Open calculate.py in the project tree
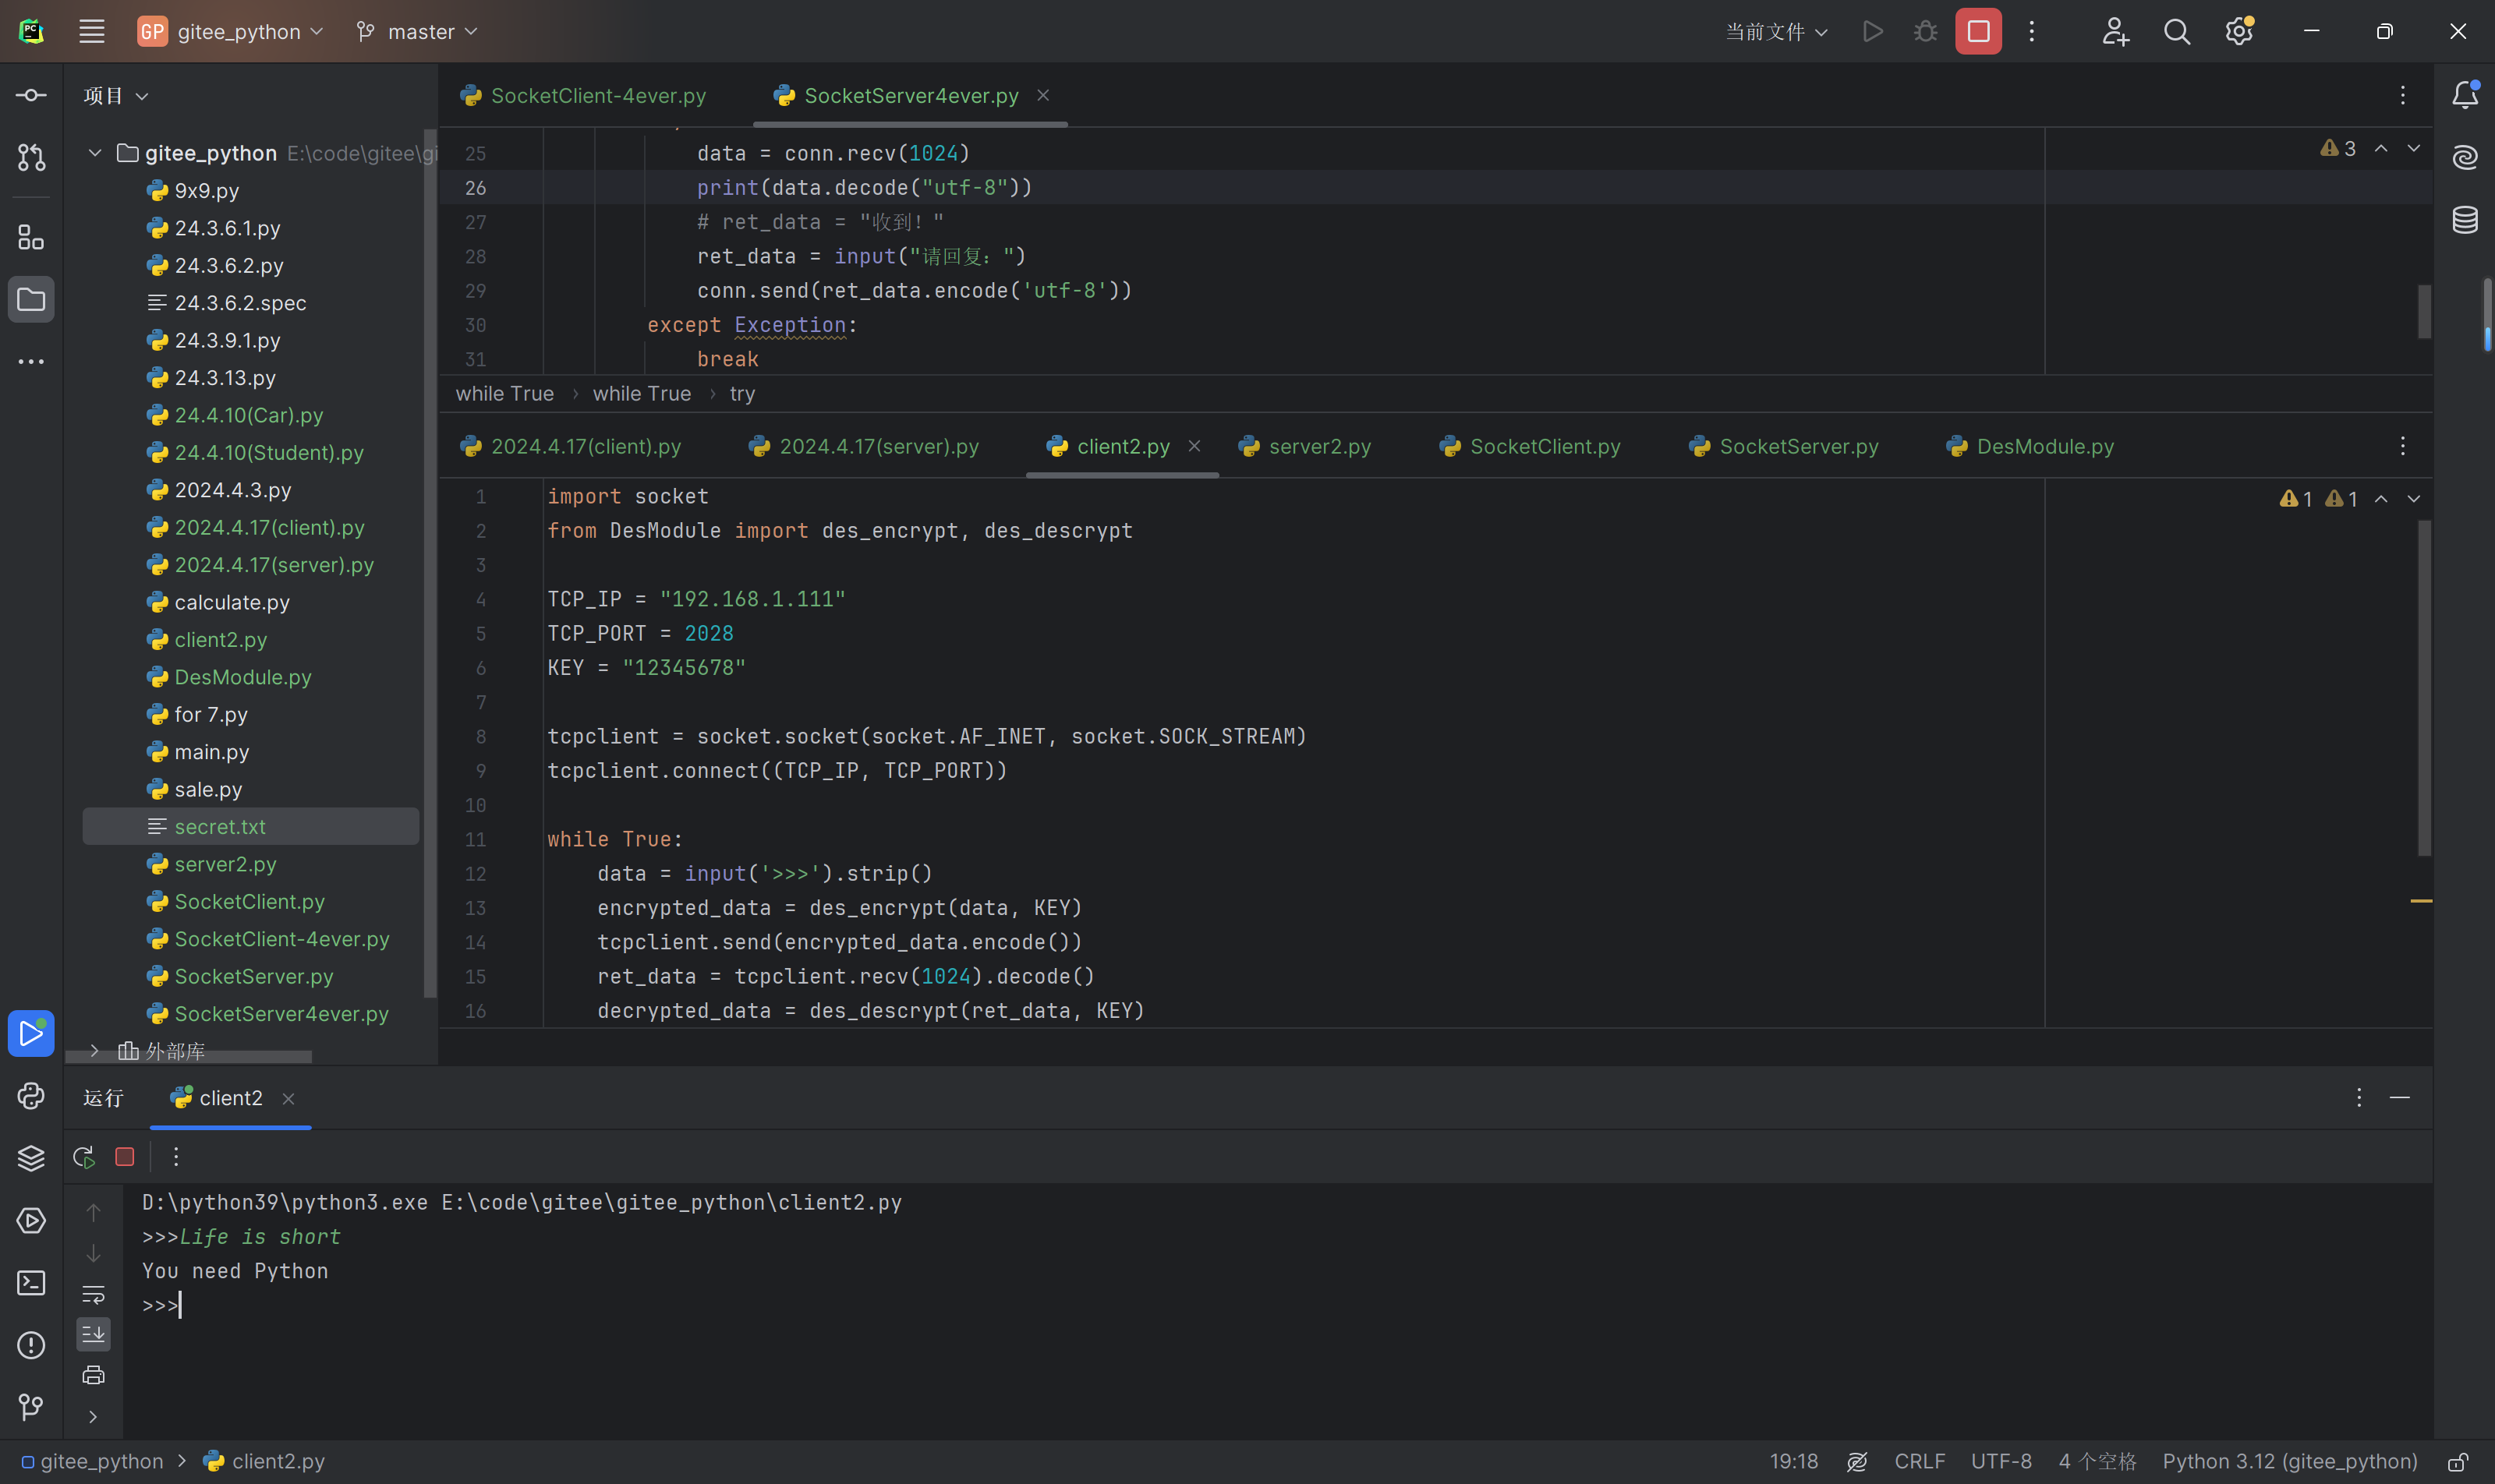 (231, 602)
